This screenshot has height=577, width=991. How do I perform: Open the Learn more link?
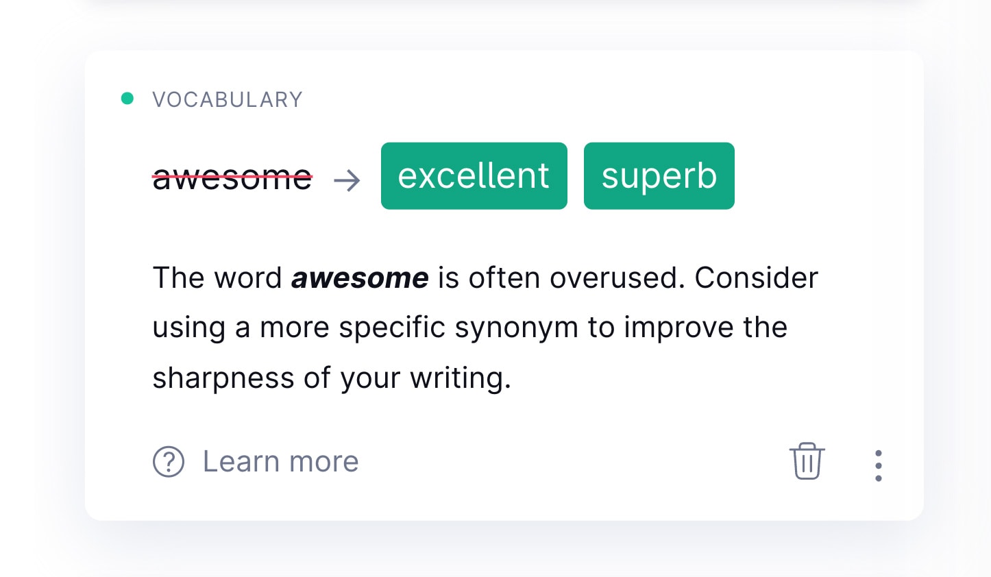(x=280, y=462)
